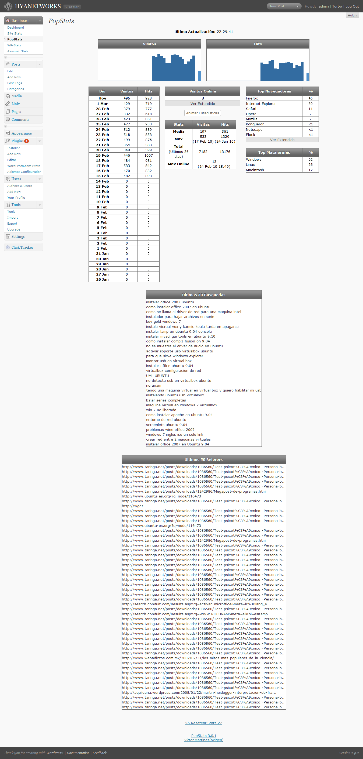Collapse the Plugins menu arrow
The width and height of the screenshot is (363, 759).
pos(40,141)
